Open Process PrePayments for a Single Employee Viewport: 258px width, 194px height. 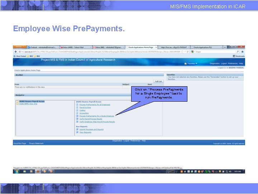(x=97, y=116)
